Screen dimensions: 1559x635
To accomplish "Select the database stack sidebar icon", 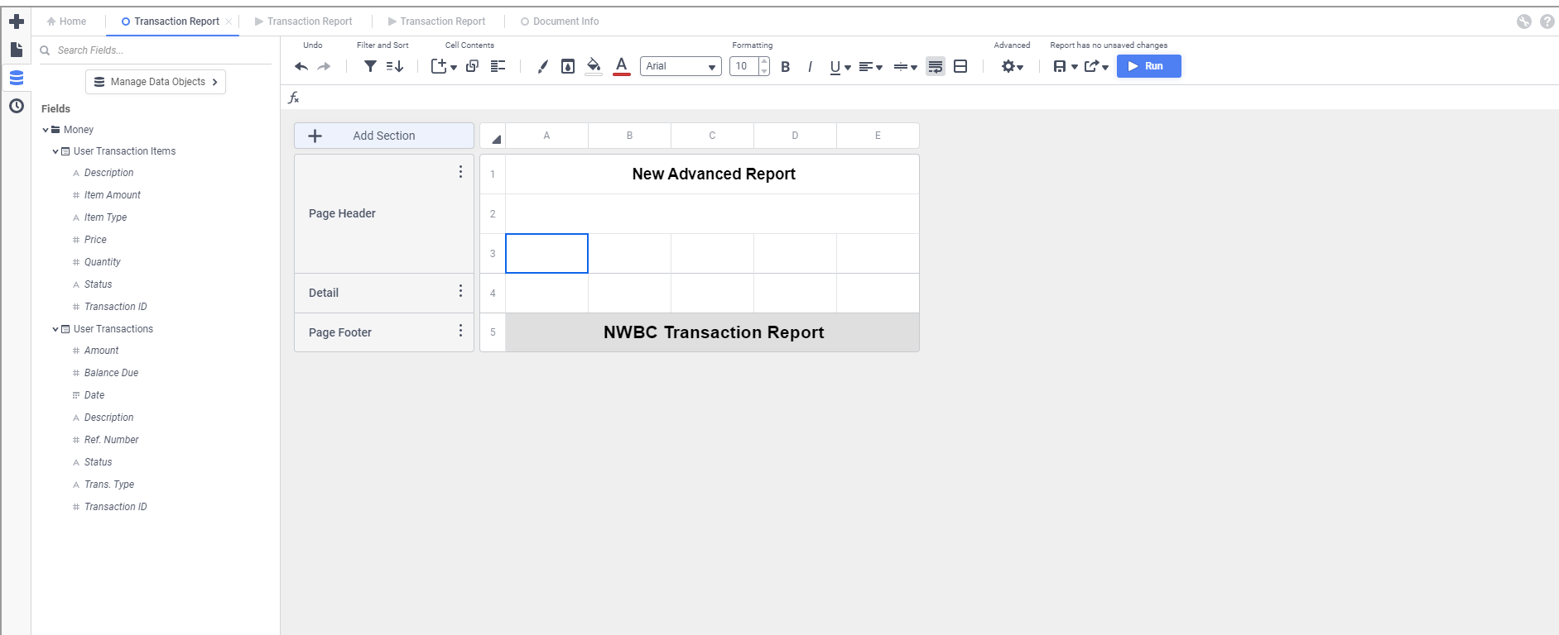I will point(16,78).
